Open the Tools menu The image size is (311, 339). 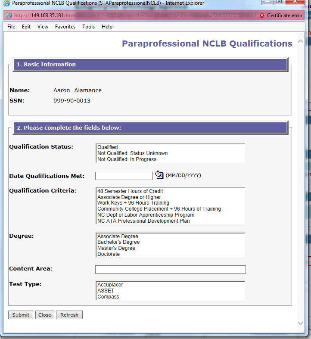(x=89, y=27)
